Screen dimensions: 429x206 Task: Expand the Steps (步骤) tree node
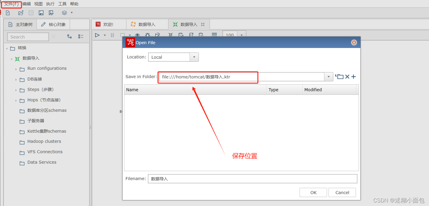[16, 89]
